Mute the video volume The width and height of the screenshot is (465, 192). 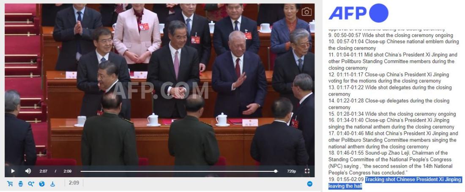click(x=28, y=171)
